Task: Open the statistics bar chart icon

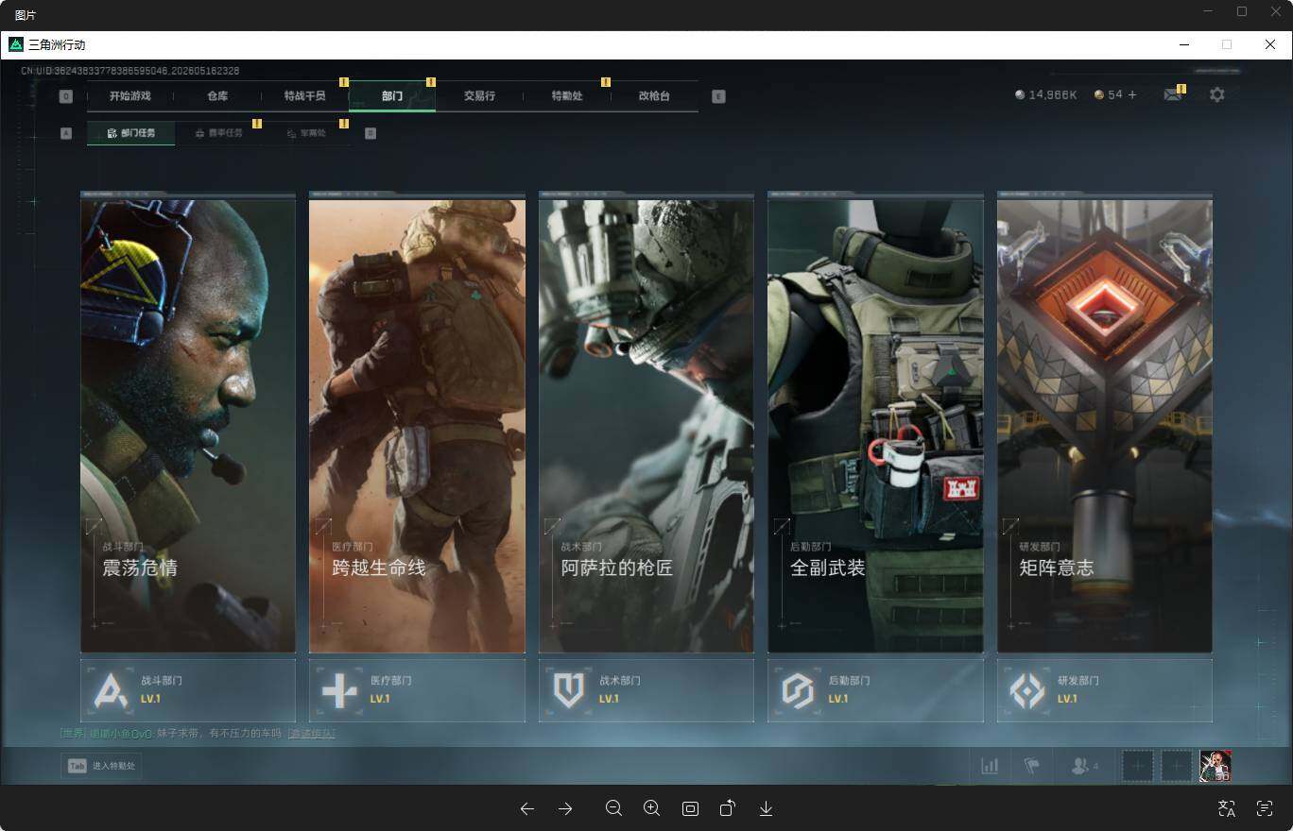Action: click(990, 766)
